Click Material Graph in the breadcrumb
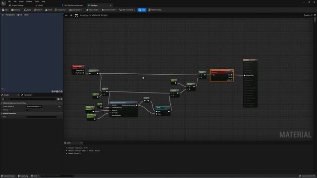 tap(100, 15)
